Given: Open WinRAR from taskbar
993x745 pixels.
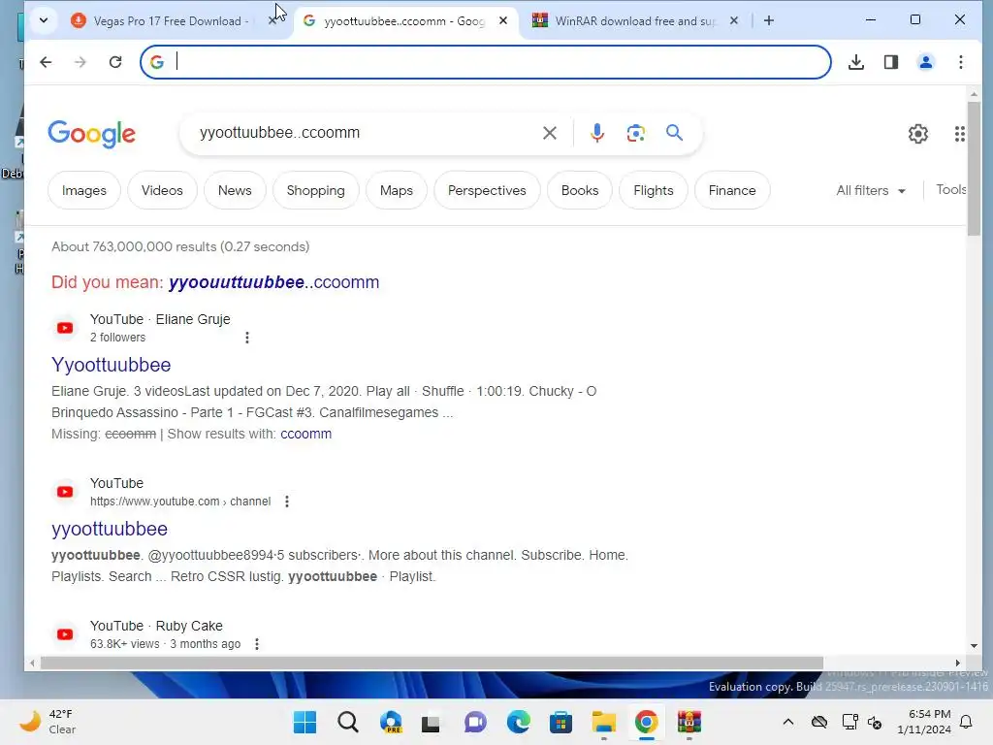Looking at the screenshot, I should coord(689,722).
